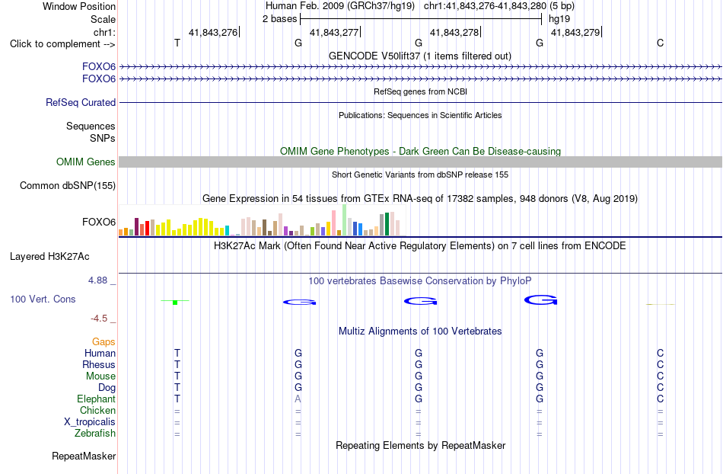
Task: Click the OMIM Genes track label
Action: pyautogui.click(x=86, y=162)
